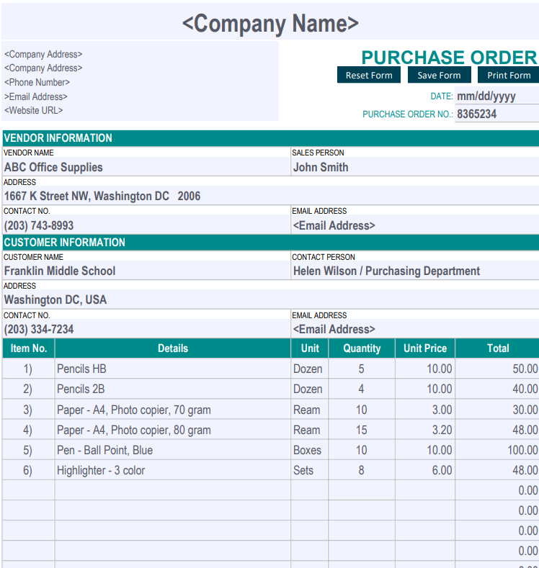
Task: Select the date field showing mm/dd/yyyy
Action: pos(496,96)
